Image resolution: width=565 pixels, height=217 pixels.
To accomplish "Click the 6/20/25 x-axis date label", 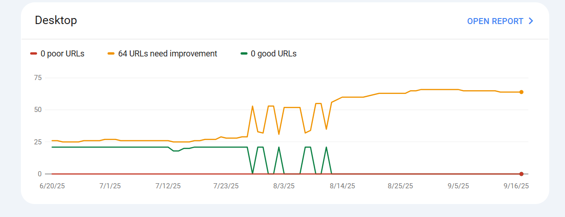I will [x=52, y=186].
